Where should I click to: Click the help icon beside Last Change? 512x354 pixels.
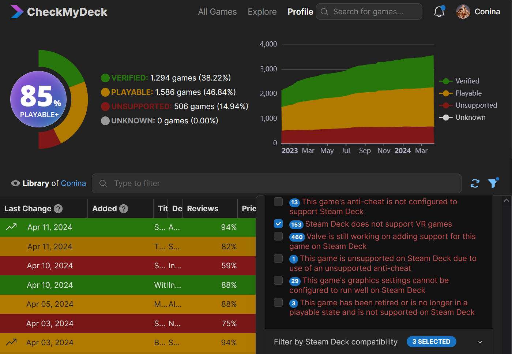(x=58, y=209)
